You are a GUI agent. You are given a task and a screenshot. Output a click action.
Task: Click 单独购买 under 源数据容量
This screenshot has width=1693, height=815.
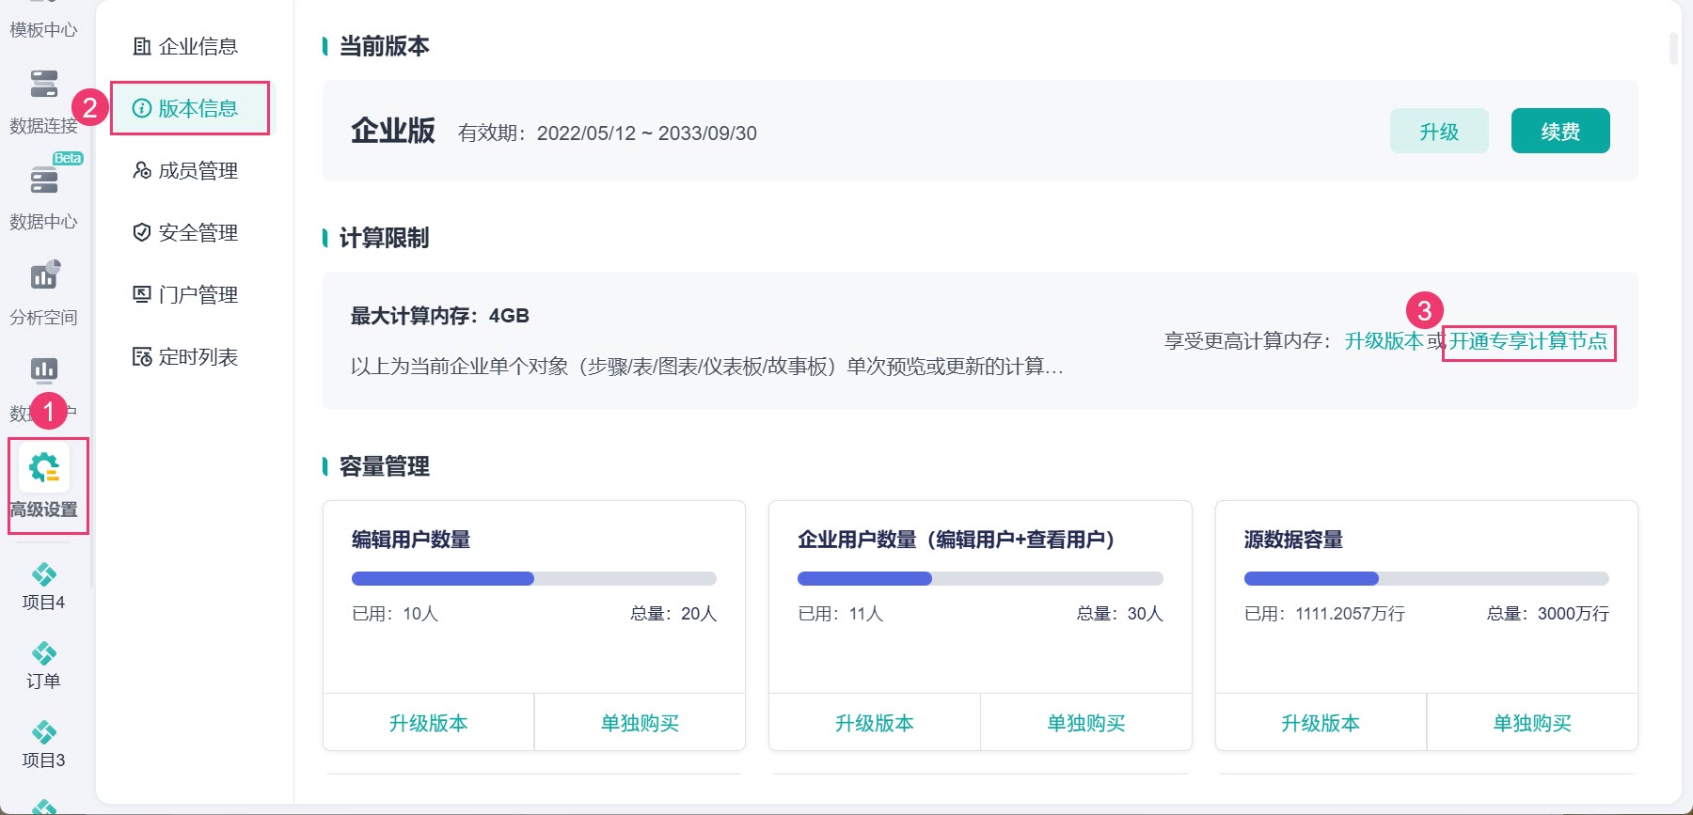click(x=1532, y=723)
